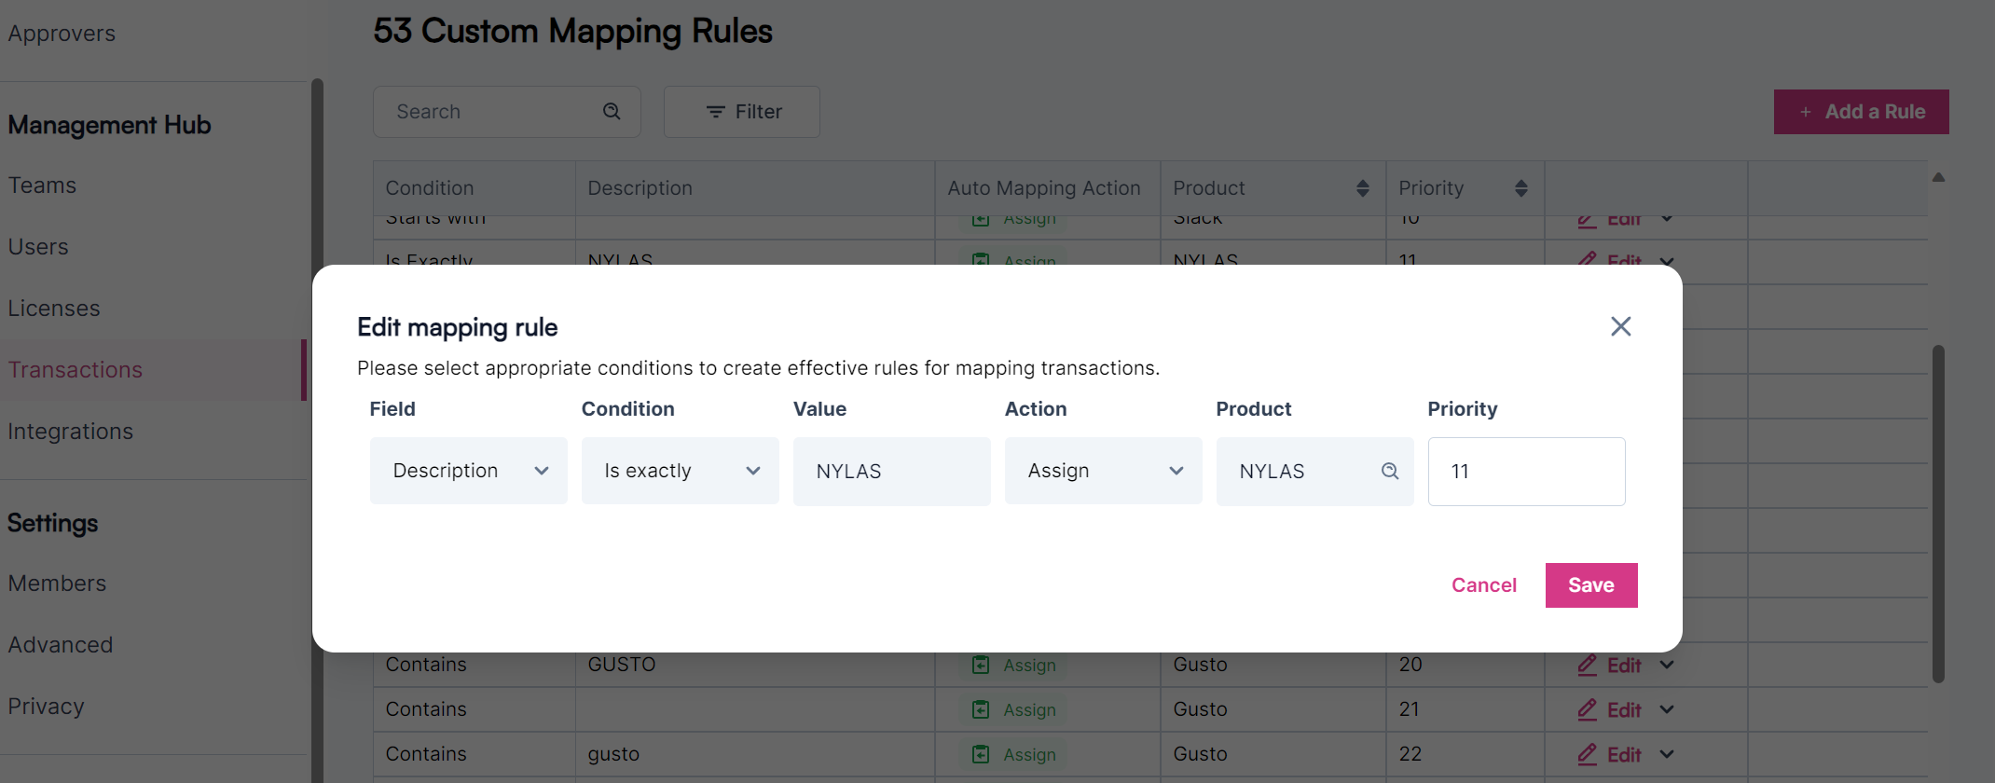Open Integrations in the sidebar
The width and height of the screenshot is (1995, 783).
pyautogui.click(x=70, y=432)
